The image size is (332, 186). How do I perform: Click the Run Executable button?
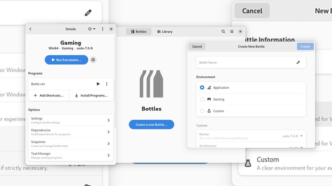pos(66,60)
